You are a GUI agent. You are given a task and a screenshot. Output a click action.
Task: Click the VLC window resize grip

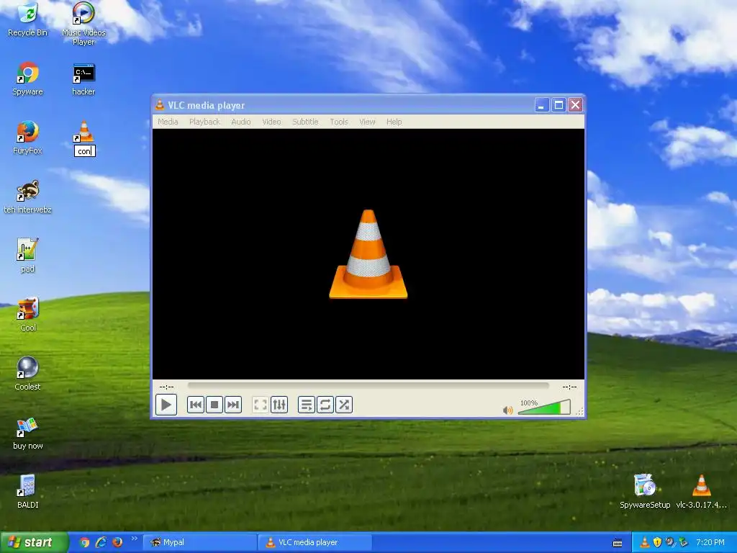[579, 411]
